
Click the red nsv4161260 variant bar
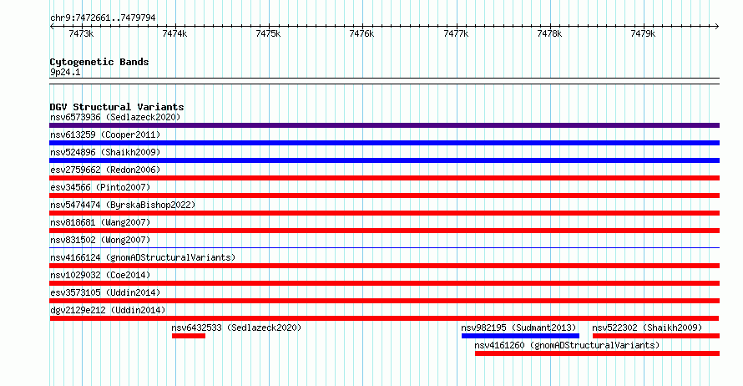coord(597,353)
